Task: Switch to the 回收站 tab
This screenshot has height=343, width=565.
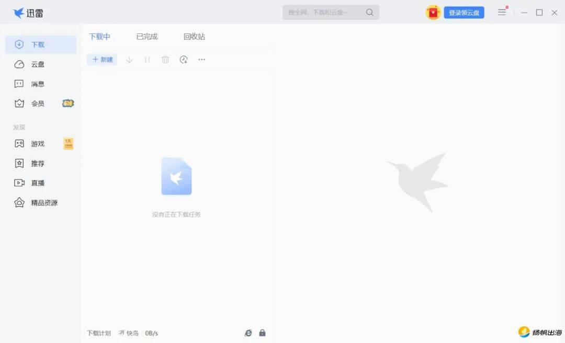Action: 194,37
